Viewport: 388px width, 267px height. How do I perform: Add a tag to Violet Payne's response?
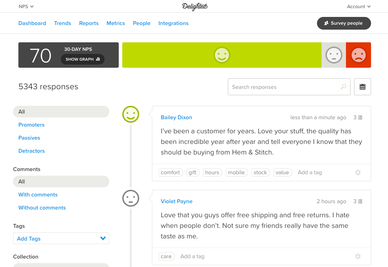pyautogui.click(x=193, y=256)
